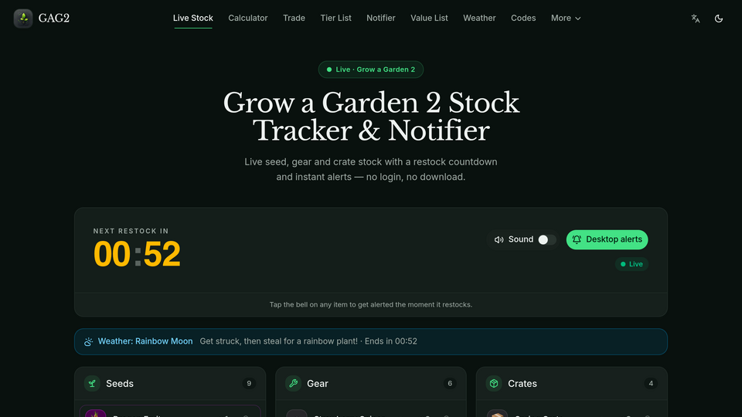Click the Gear section heading

click(x=318, y=384)
